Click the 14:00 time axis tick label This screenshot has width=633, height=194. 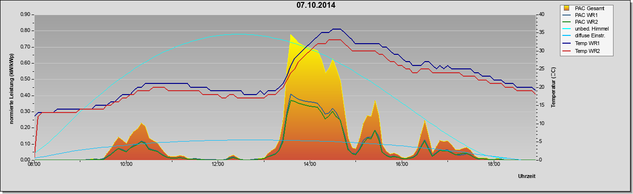[310, 164]
